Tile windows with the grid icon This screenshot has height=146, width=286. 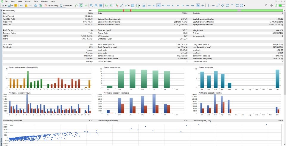(101, 5)
